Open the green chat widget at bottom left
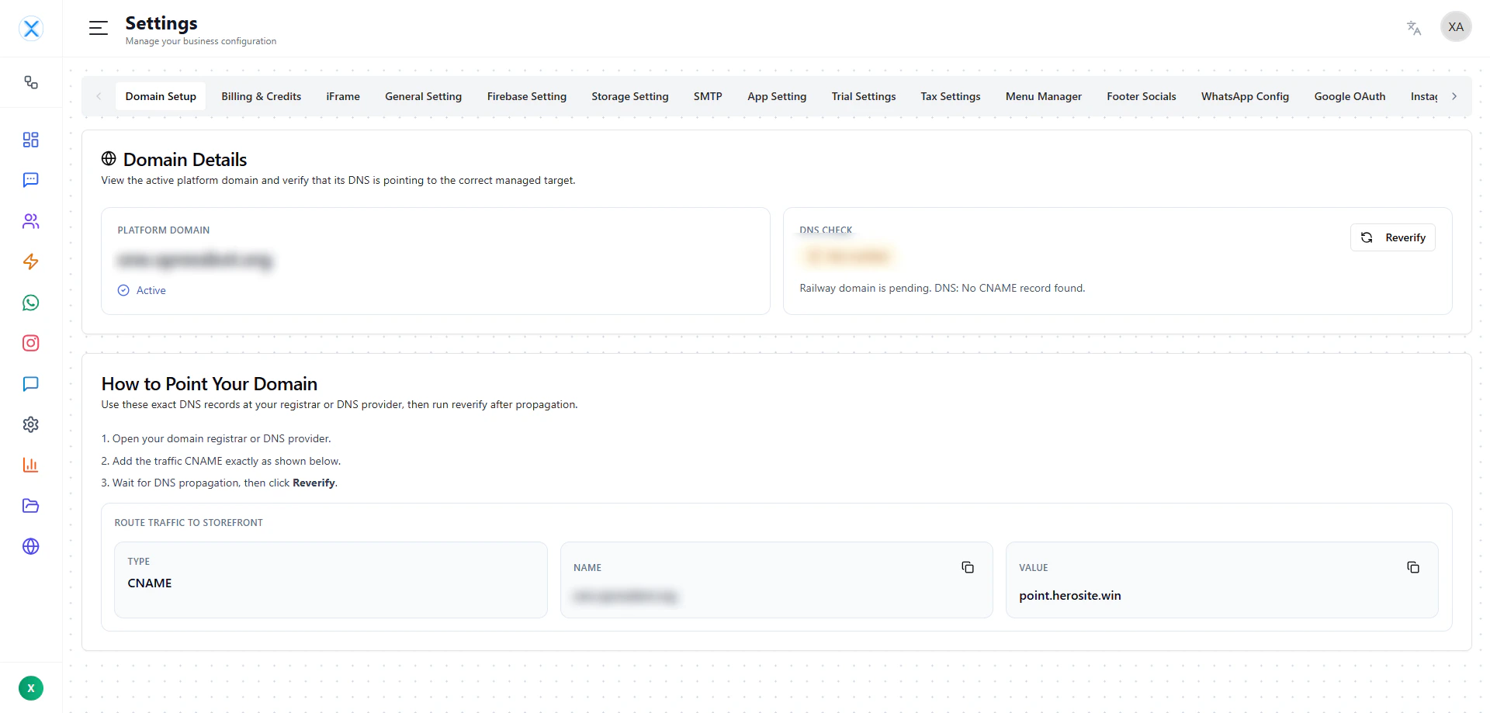Image resolution: width=1490 pixels, height=713 pixels. click(31, 688)
